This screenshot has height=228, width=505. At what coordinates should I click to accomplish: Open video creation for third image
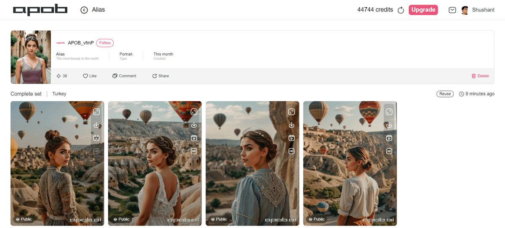click(292, 138)
